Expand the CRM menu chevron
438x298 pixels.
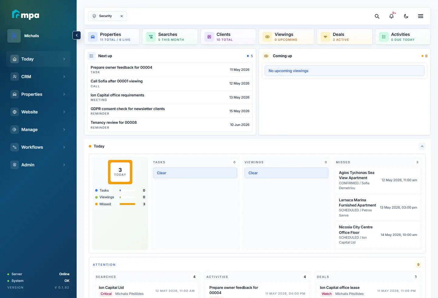click(64, 77)
